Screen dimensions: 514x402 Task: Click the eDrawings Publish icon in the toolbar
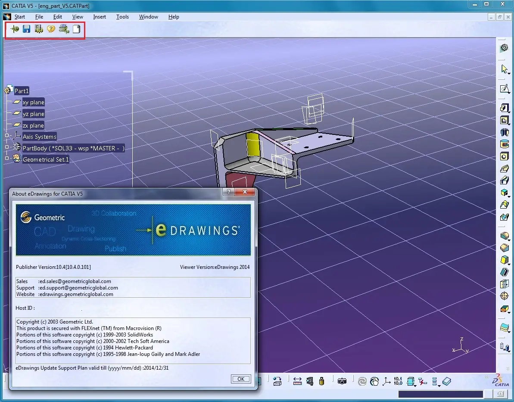(14, 29)
